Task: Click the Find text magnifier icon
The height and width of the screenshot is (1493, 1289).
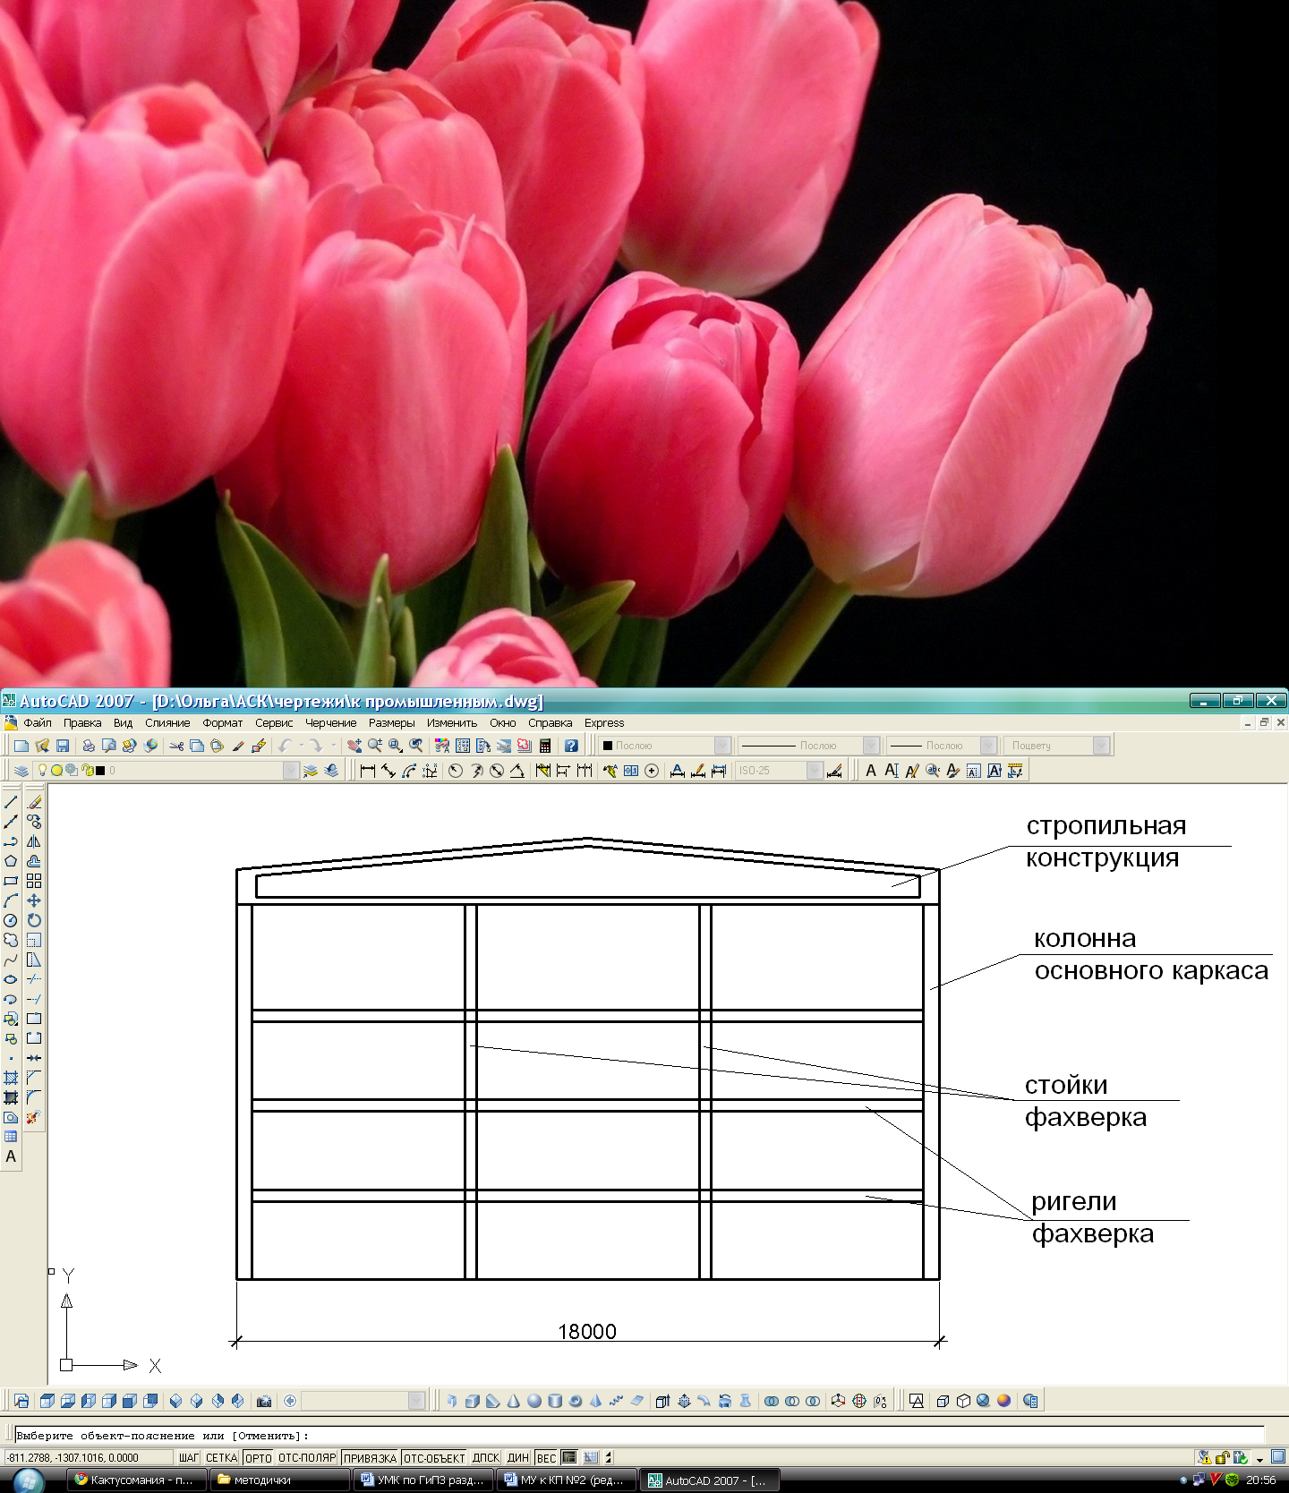Action: click(x=933, y=771)
